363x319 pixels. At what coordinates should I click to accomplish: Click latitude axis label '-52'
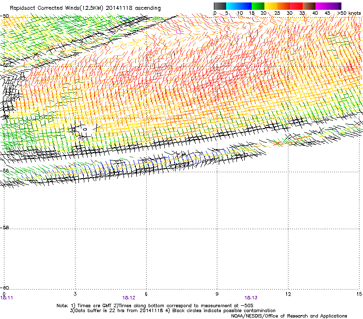coord(4,65)
